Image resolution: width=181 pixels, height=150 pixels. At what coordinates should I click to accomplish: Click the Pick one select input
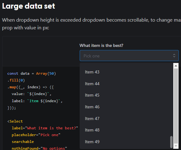[129, 56]
